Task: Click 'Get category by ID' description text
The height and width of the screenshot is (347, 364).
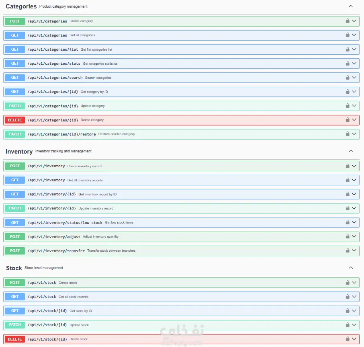Action: [x=94, y=92]
